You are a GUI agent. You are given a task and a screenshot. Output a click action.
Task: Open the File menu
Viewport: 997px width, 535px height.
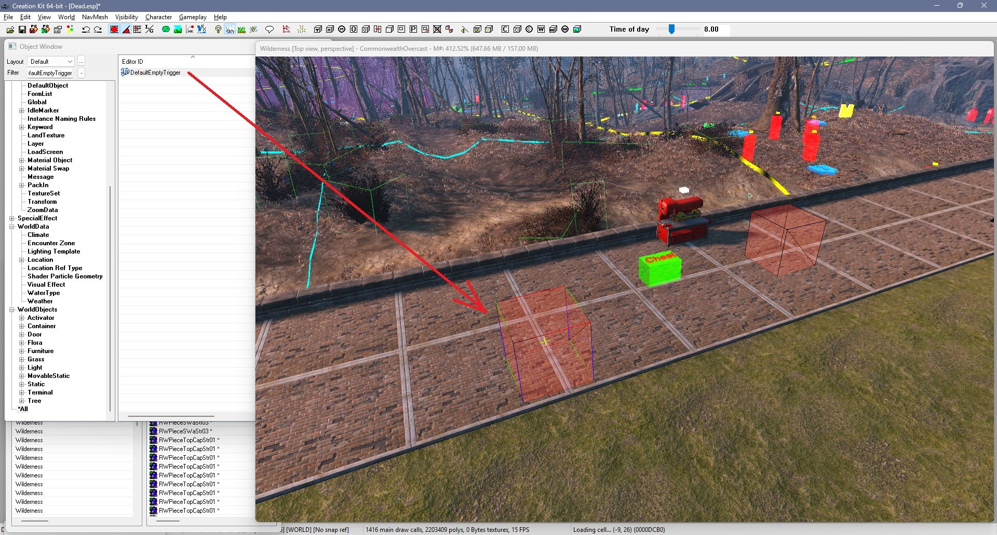tap(8, 17)
